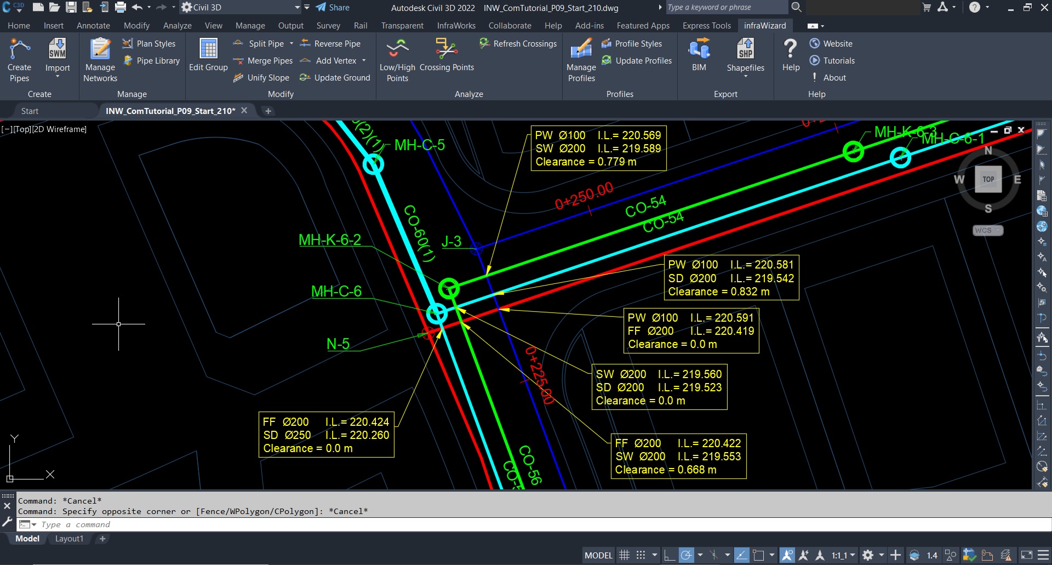
Task: Expand the Split Pipe dropdown arrow
Action: (x=291, y=44)
